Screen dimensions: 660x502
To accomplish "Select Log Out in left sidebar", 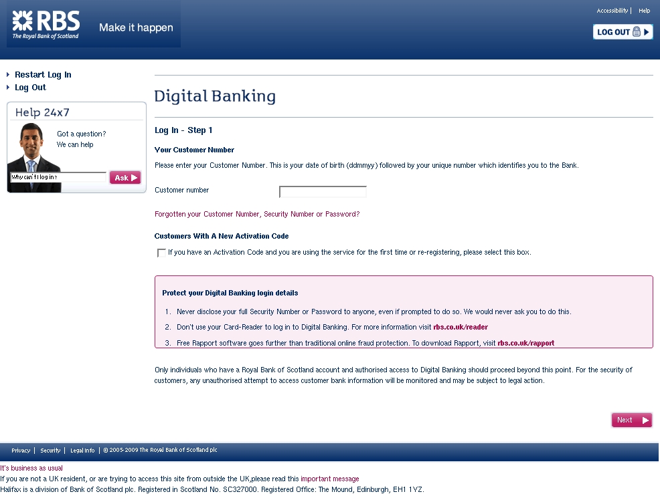I will point(30,88).
